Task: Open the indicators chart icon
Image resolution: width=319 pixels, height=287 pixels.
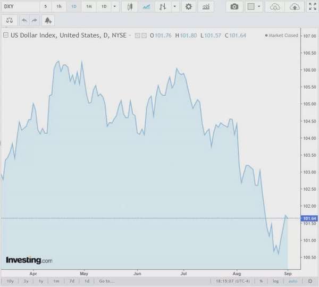Action: point(206,7)
